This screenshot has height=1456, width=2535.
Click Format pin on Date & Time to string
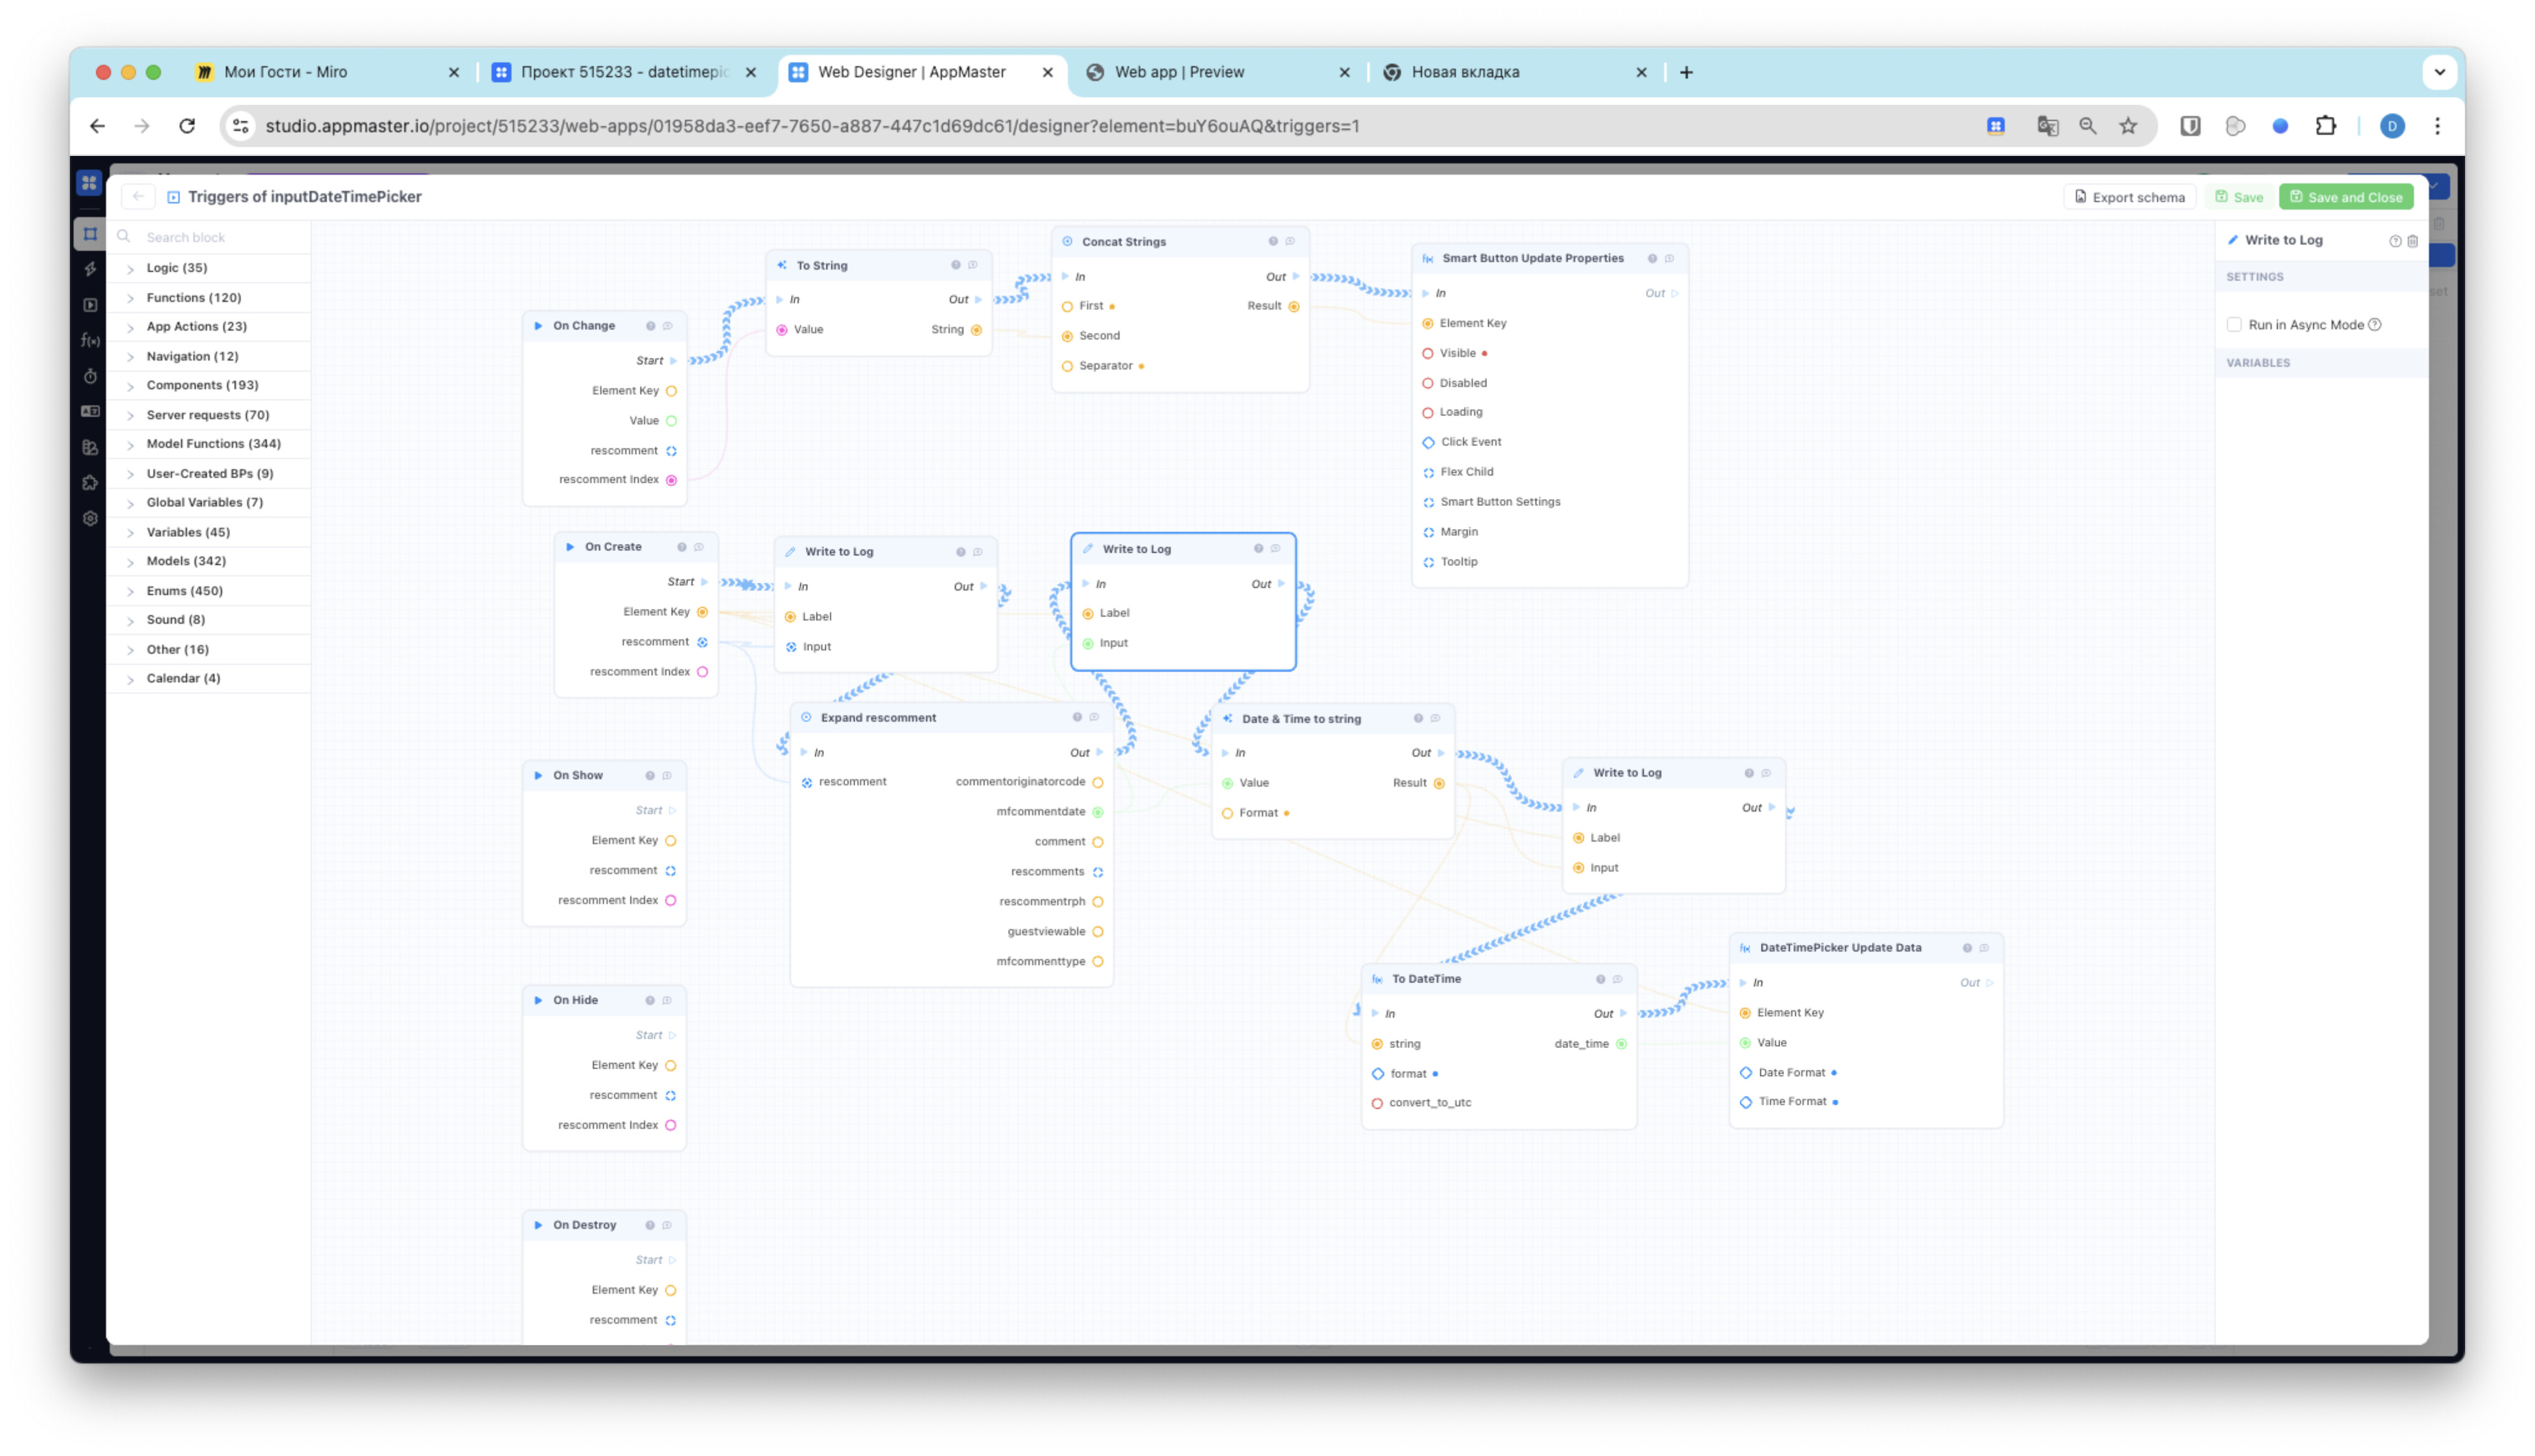click(x=1228, y=813)
